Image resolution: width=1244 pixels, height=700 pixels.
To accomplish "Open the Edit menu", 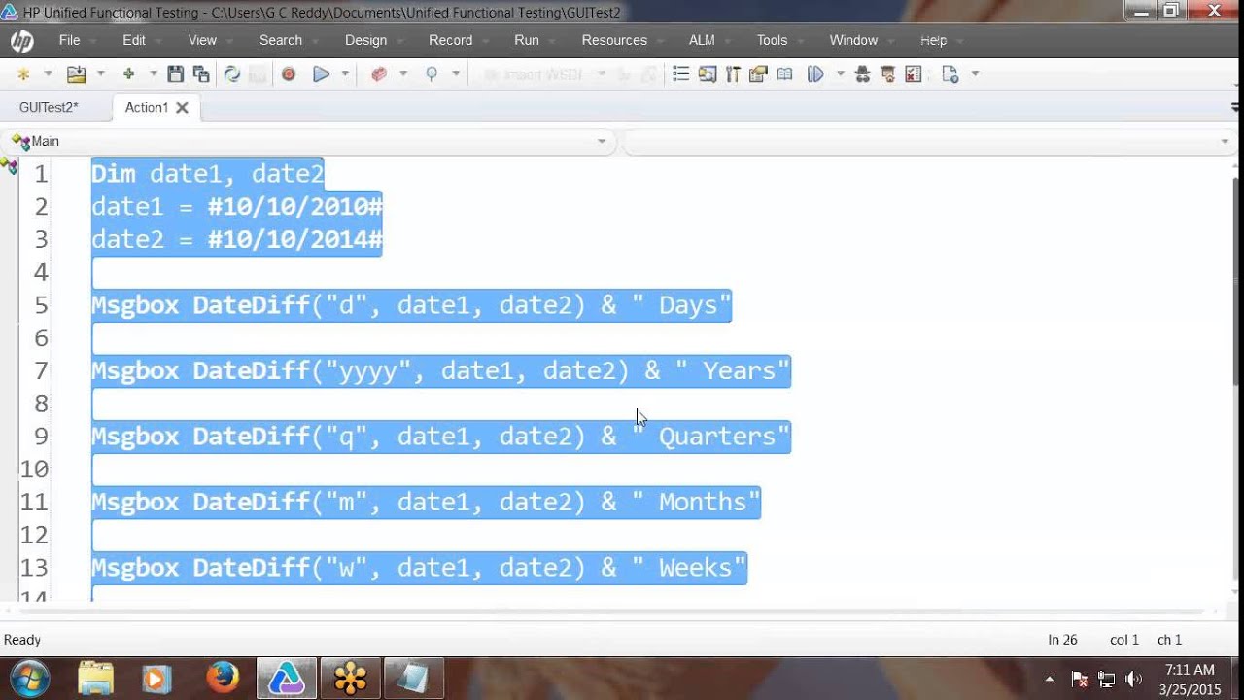I will click(x=134, y=40).
